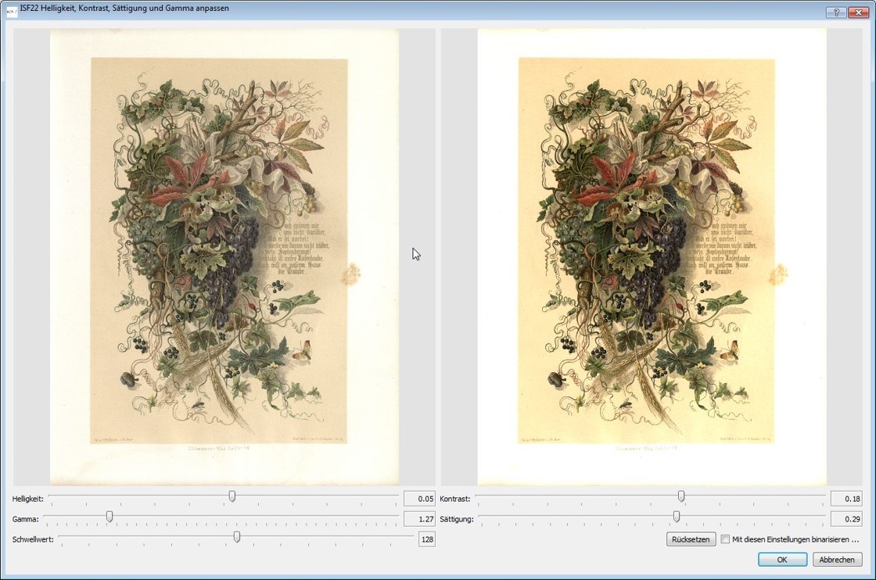Click the Sättigung slider handle
The width and height of the screenshot is (876, 580).
677,517
